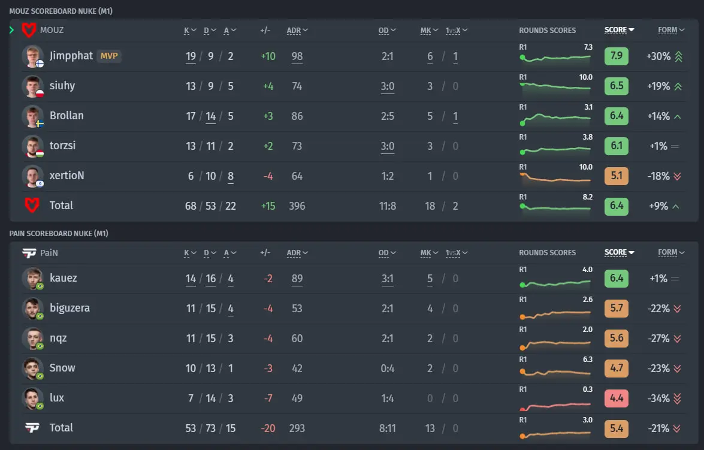The width and height of the screenshot is (704, 450).
Task: Click the double up-arrow form icon for Jimpphat
Action: pyautogui.click(x=678, y=56)
